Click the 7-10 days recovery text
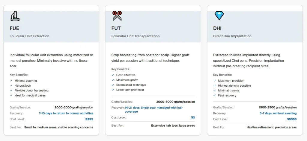Viewport: 307px width, 141px height. tap(66, 113)
